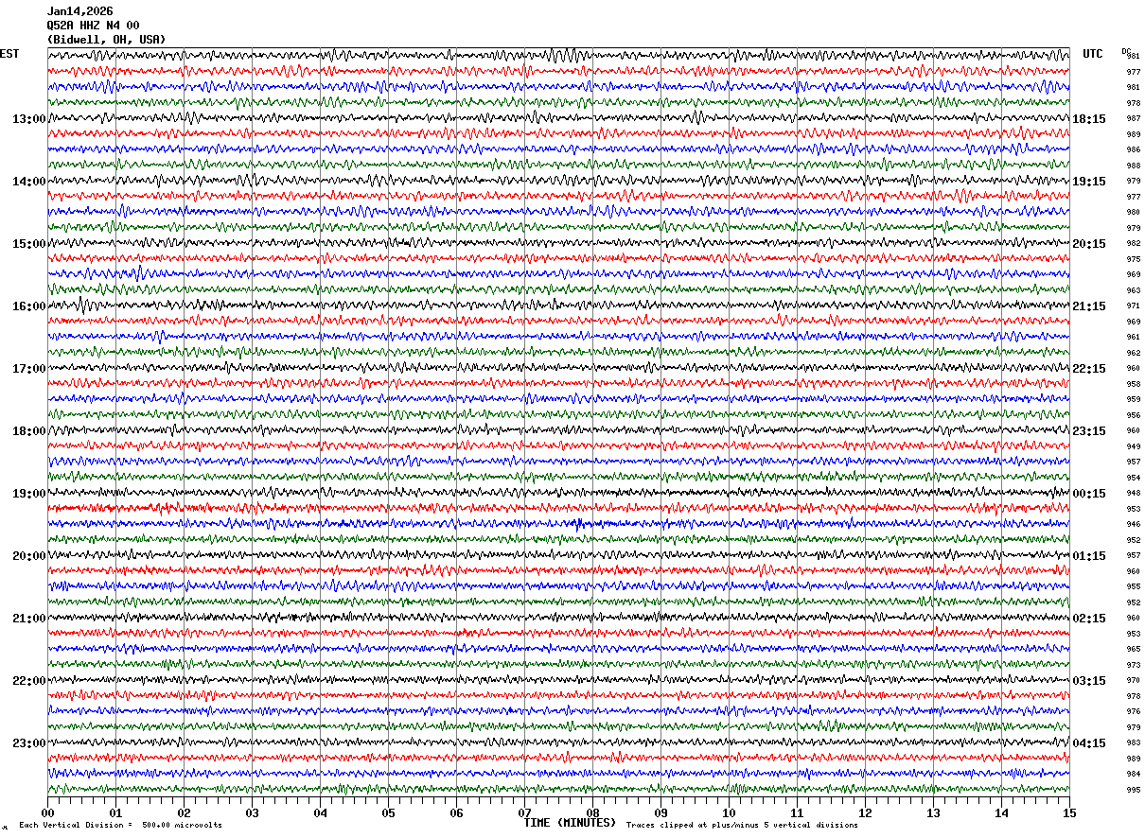The width and height of the screenshot is (1145, 838).
Task: Select the 18:00 EST time label
Action: click(x=28, y=431)
